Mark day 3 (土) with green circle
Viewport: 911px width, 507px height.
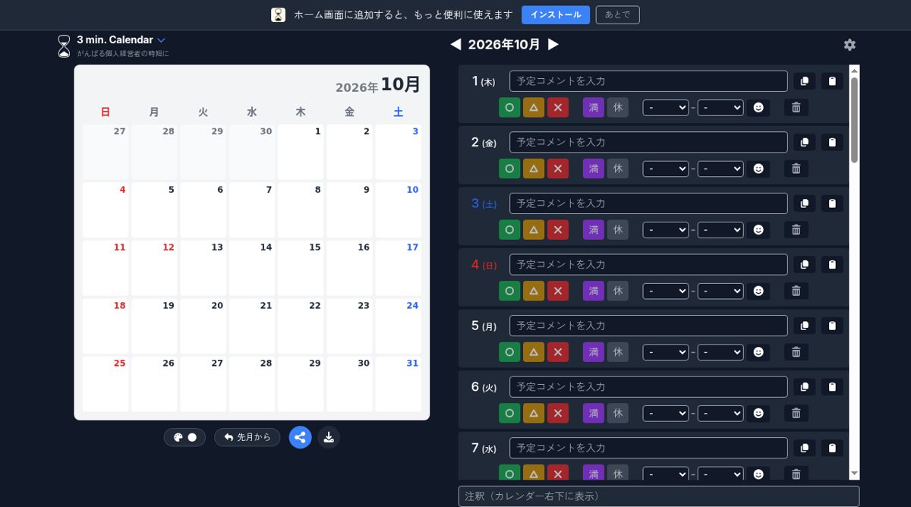509,230
